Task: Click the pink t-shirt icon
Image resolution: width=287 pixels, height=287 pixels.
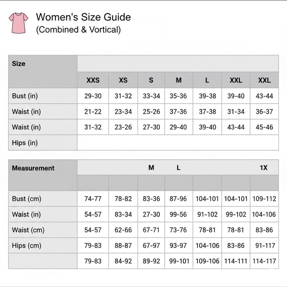Action: pyautogui.click(x=19, y=23)
